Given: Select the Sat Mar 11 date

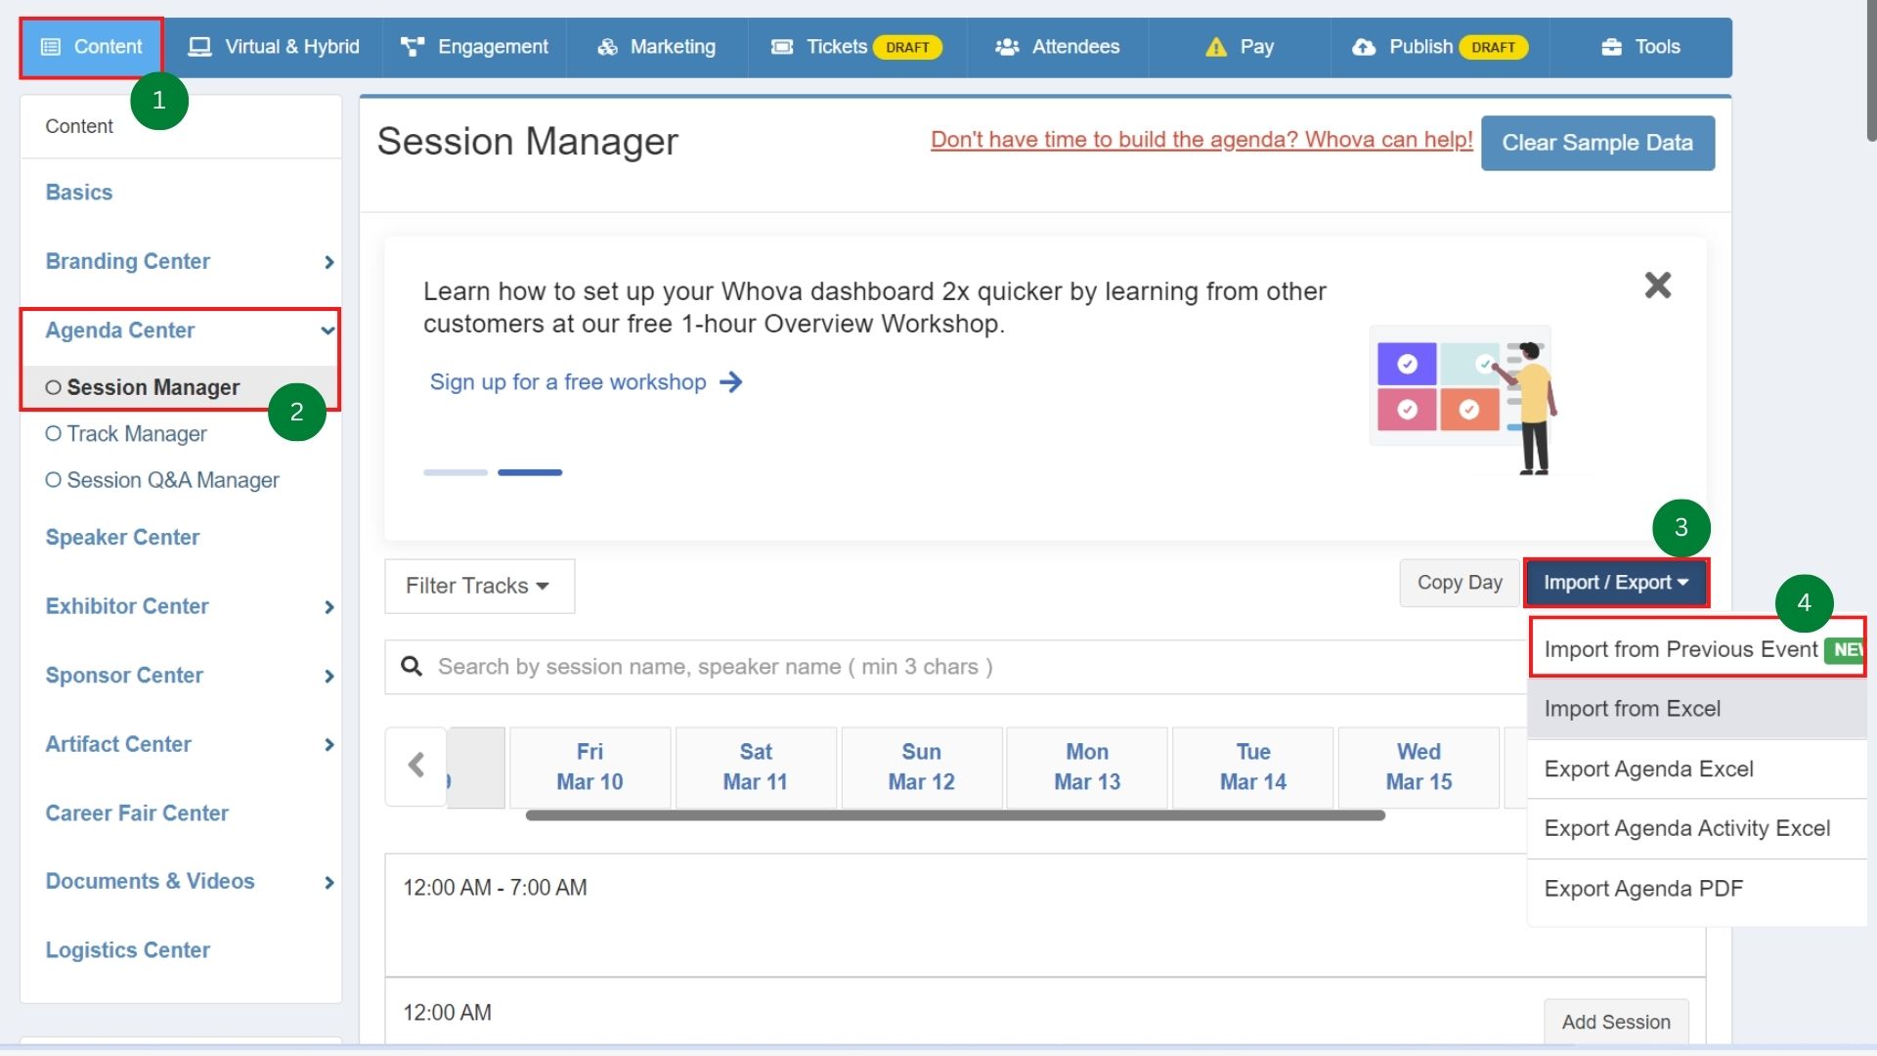Looking at the screenshot, I should tap(756, 767).
